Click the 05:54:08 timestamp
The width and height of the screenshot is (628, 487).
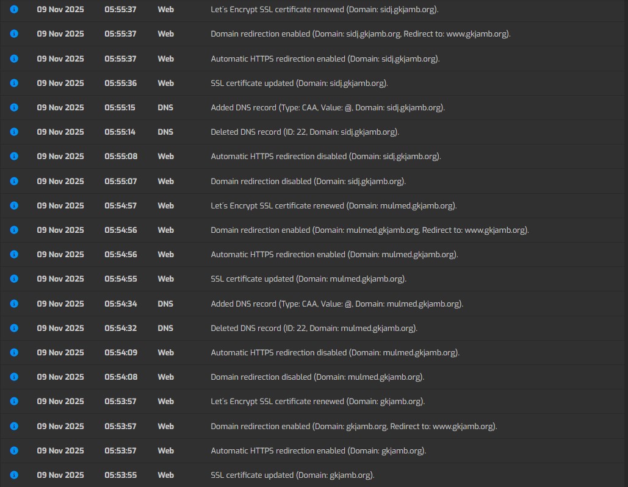pyautogui.click(x=121, y=377)
